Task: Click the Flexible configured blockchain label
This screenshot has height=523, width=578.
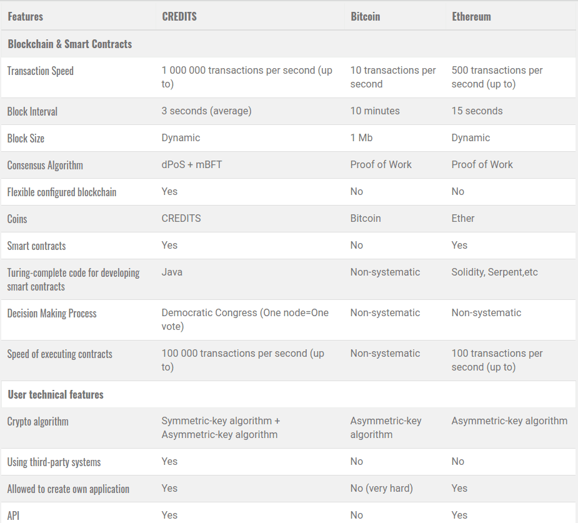Action: tap(62, 192)
